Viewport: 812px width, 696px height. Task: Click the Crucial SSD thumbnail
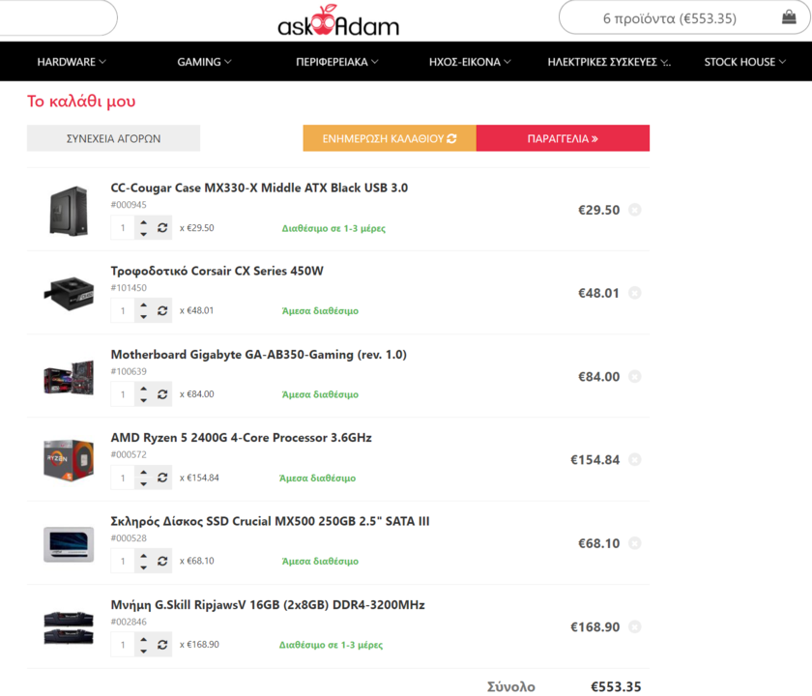pos(69,544)
